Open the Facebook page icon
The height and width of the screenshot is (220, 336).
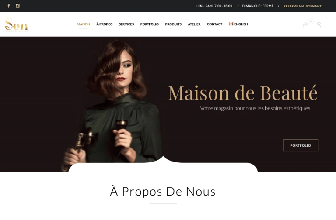(9, 6)
